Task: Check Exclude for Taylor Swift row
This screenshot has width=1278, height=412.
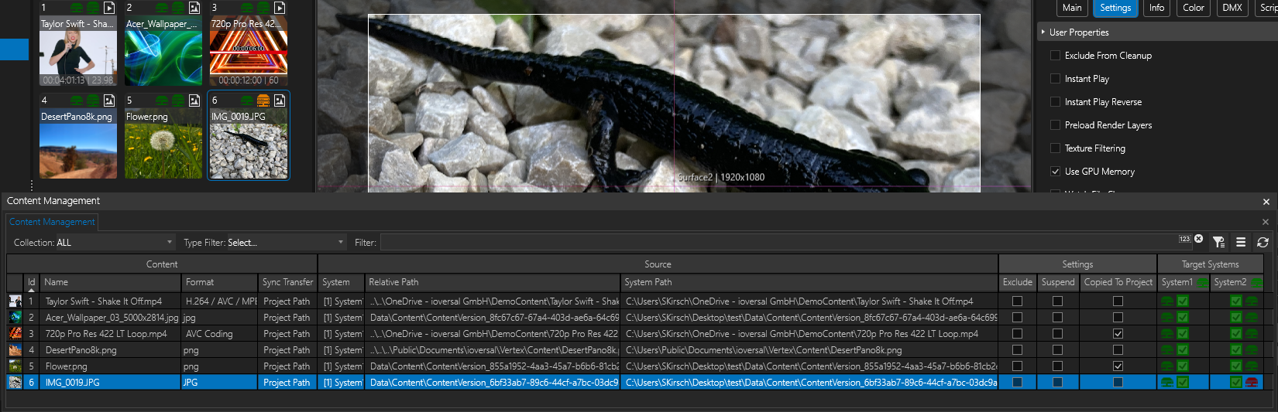Action: tap(1017, 301)
